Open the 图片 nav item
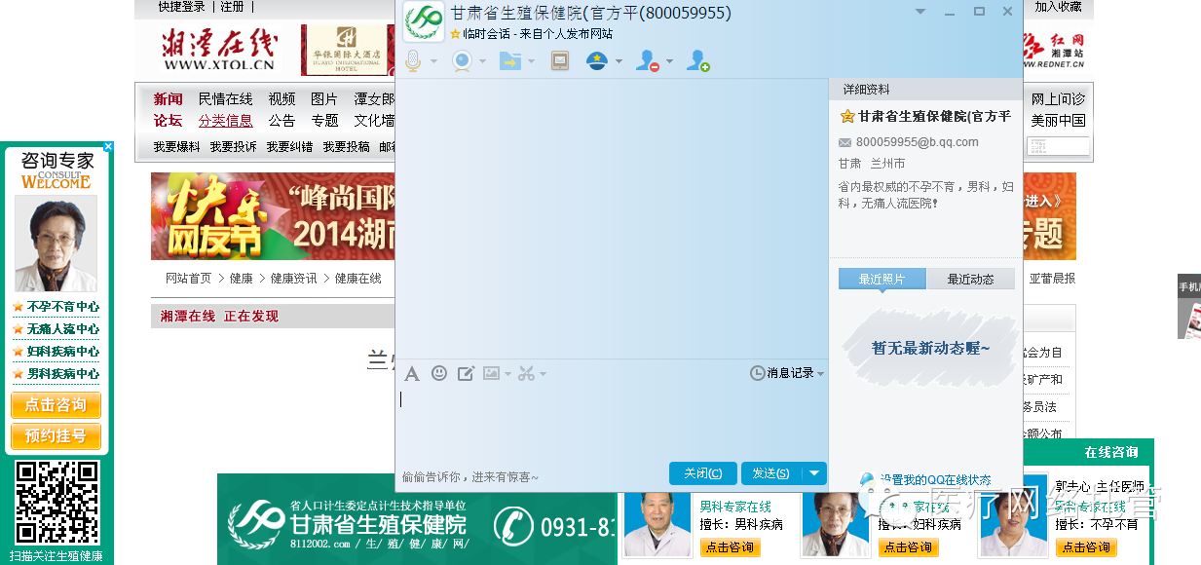 324,99
